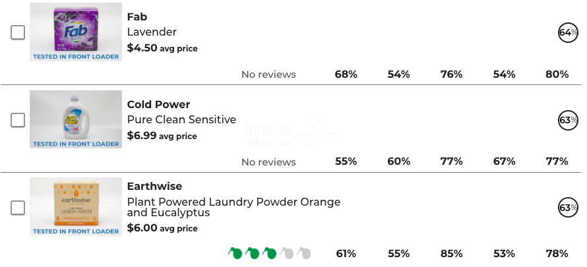
Task: Open the Earthwise laundry powder image
Action: pyautogui.click(x=76, y=207)
